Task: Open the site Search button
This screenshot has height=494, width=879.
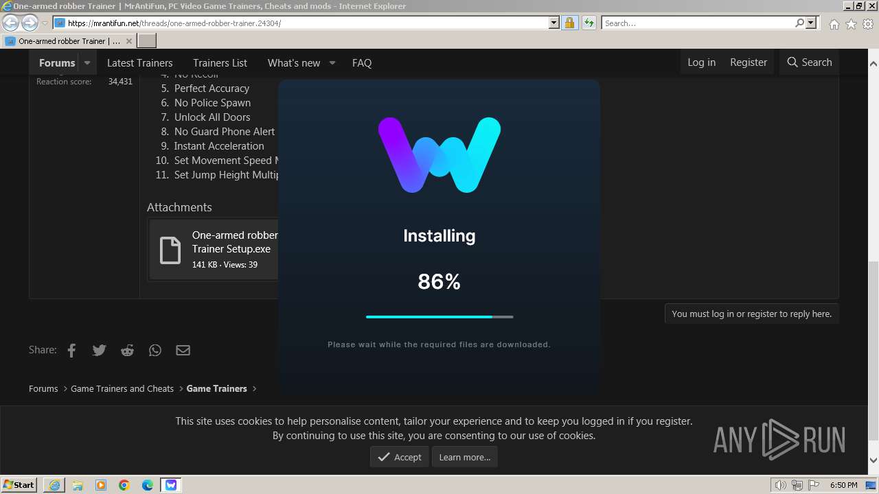Action: coord(809,62)
